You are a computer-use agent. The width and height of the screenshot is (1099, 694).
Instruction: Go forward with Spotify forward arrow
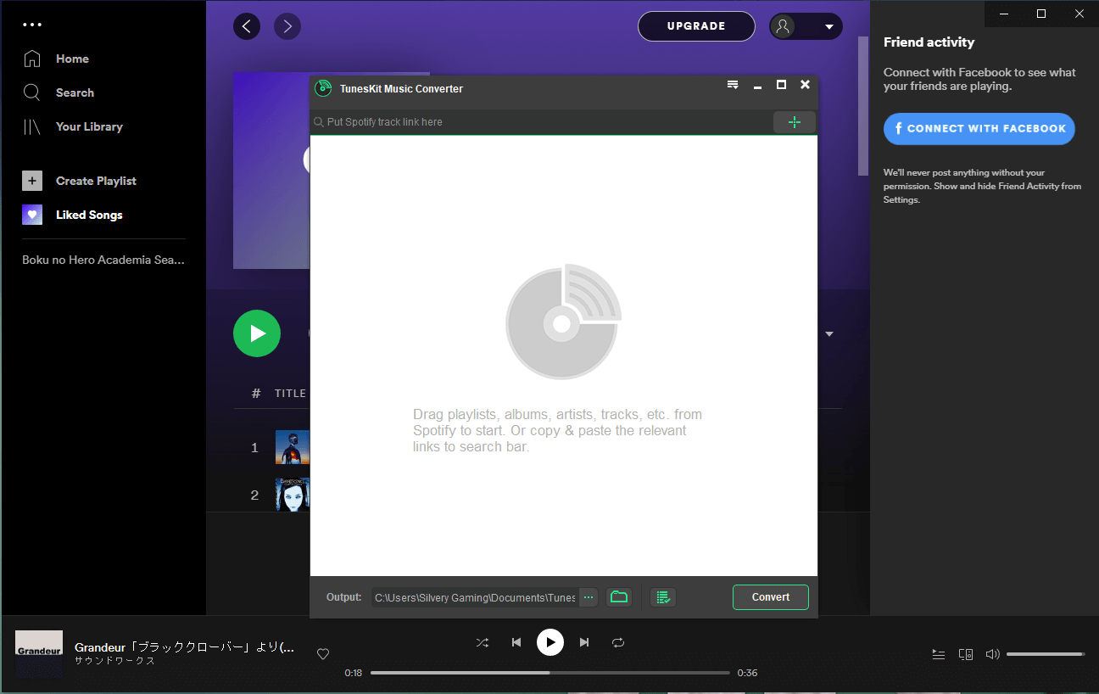coord(287,26)
